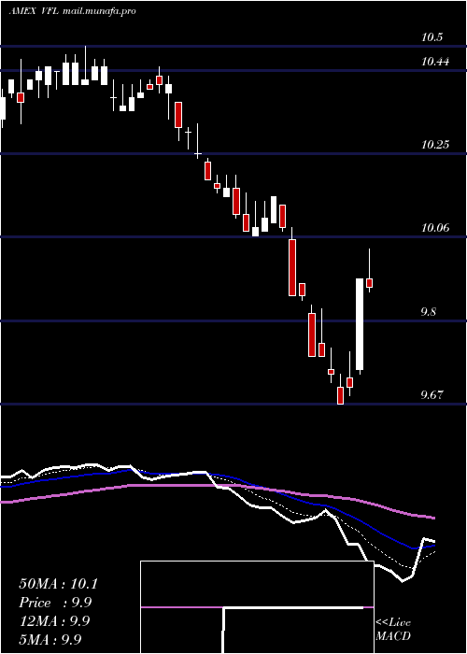Viewport: 467px width, 654px height.
Task: Click the '12MA : 9.9' readout
Action: click(x=55, y=621)
